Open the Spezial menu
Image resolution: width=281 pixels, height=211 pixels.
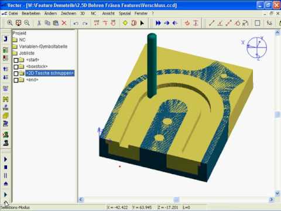coord(125,13)
